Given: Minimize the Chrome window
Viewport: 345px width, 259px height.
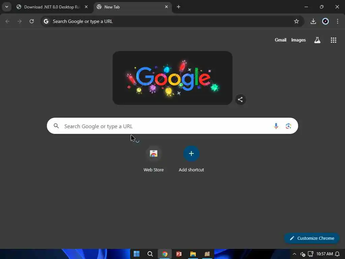Looking at the screenshot, I should (306, 7).
